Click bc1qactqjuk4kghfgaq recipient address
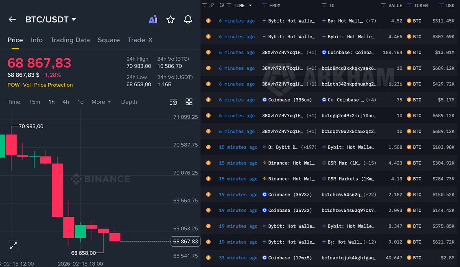Screen dimensions: 460x267 pyautogui.click(x=349, y=258)
